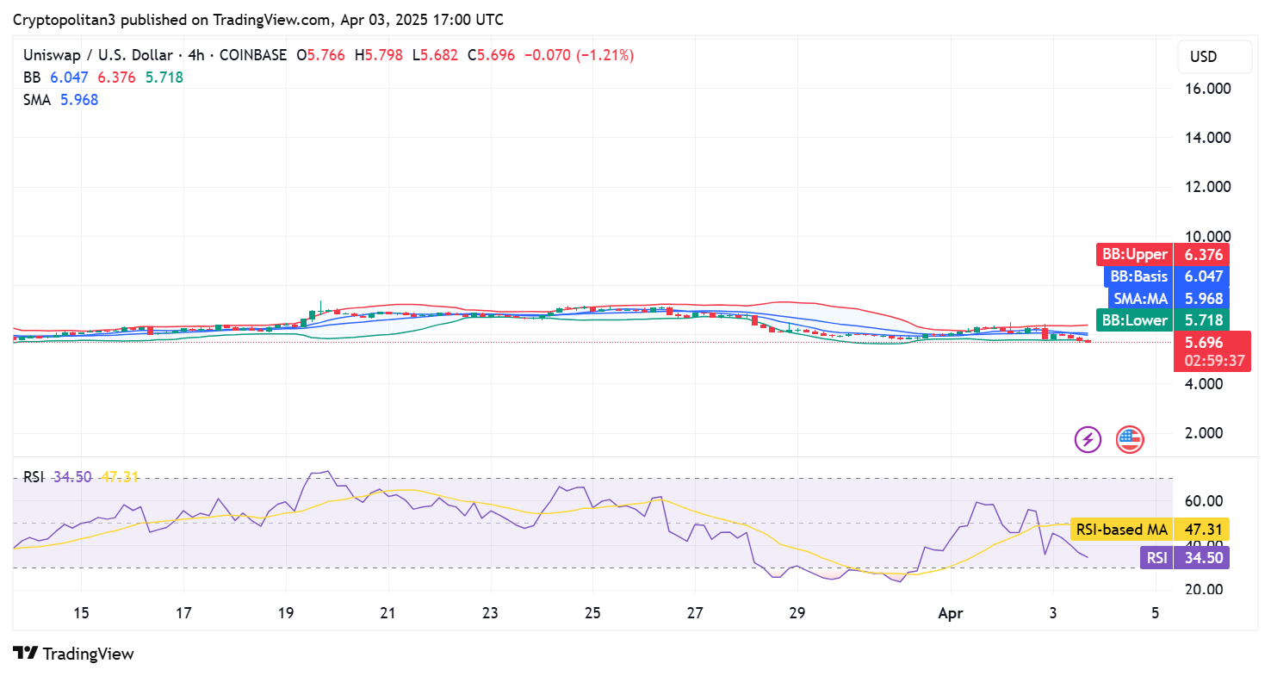Click the BB indicator legend label
The height and width of the screenshot is (676, 1271).
point(33,78)
